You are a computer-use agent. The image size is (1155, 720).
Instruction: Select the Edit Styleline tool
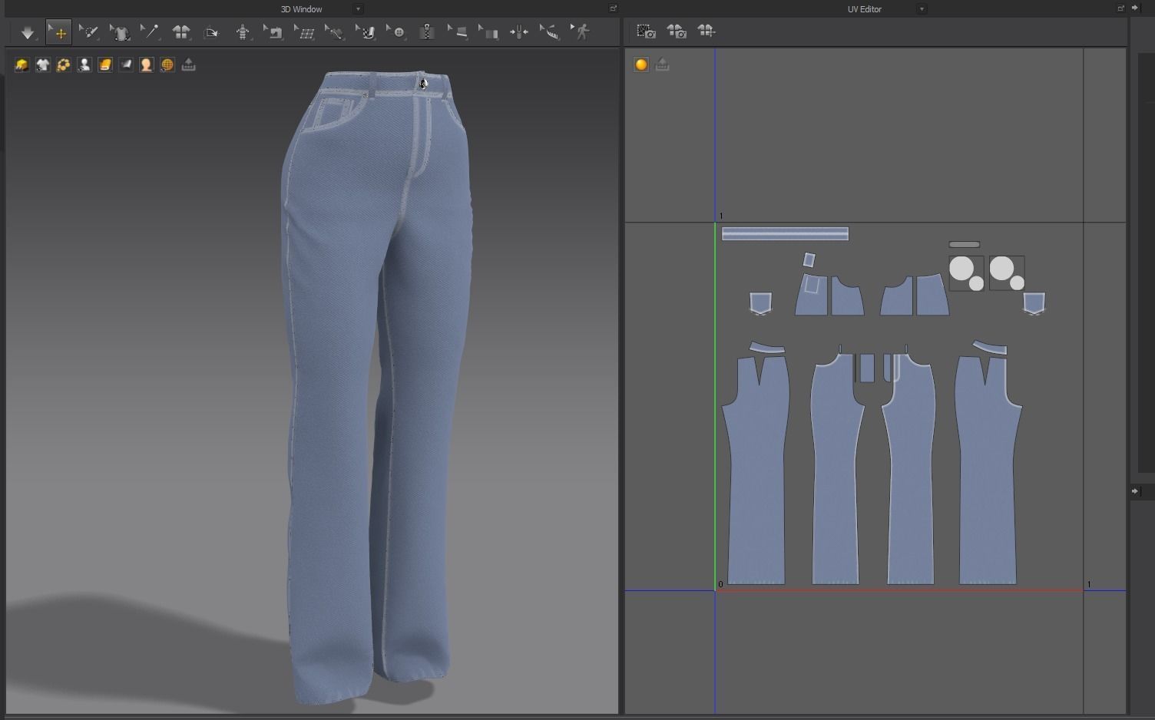(458, 32)
